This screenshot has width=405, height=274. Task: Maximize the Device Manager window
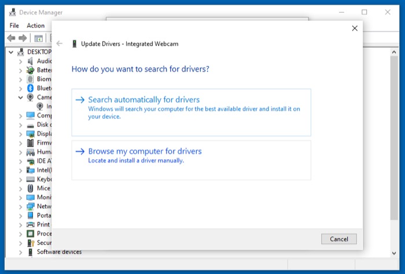point(364,12)
